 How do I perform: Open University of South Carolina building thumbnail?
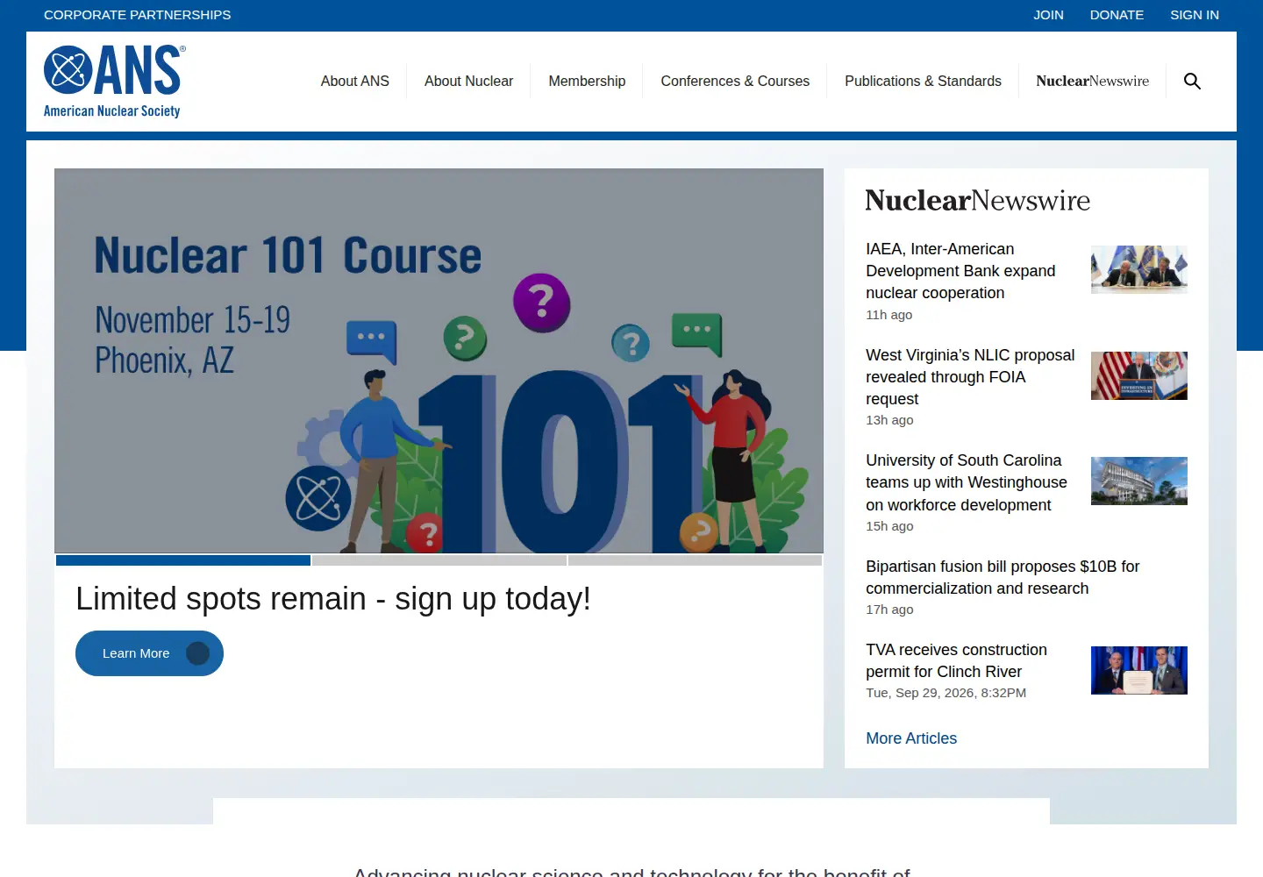(x=1138, y=481)
